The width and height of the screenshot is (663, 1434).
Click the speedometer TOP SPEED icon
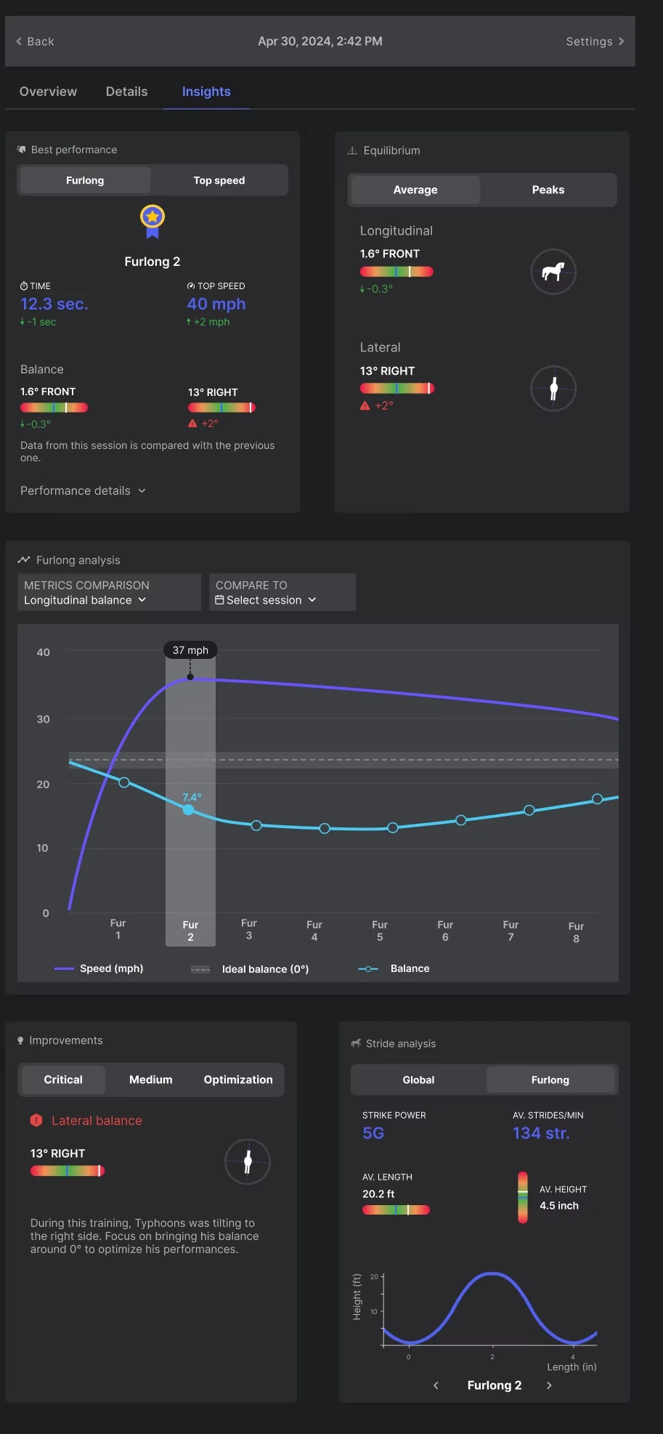click(x=191, y=286)
